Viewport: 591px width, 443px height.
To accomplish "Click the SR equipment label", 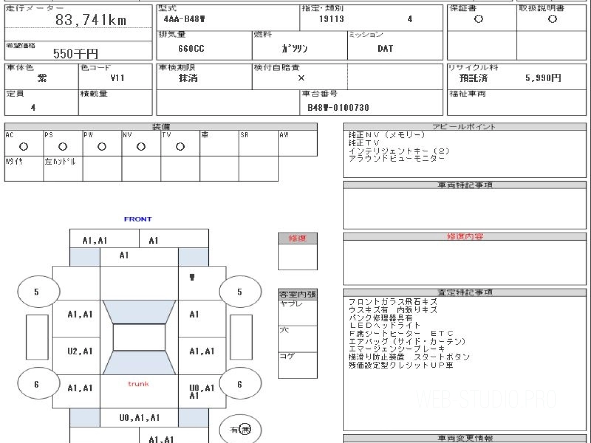I will point(244,135).
